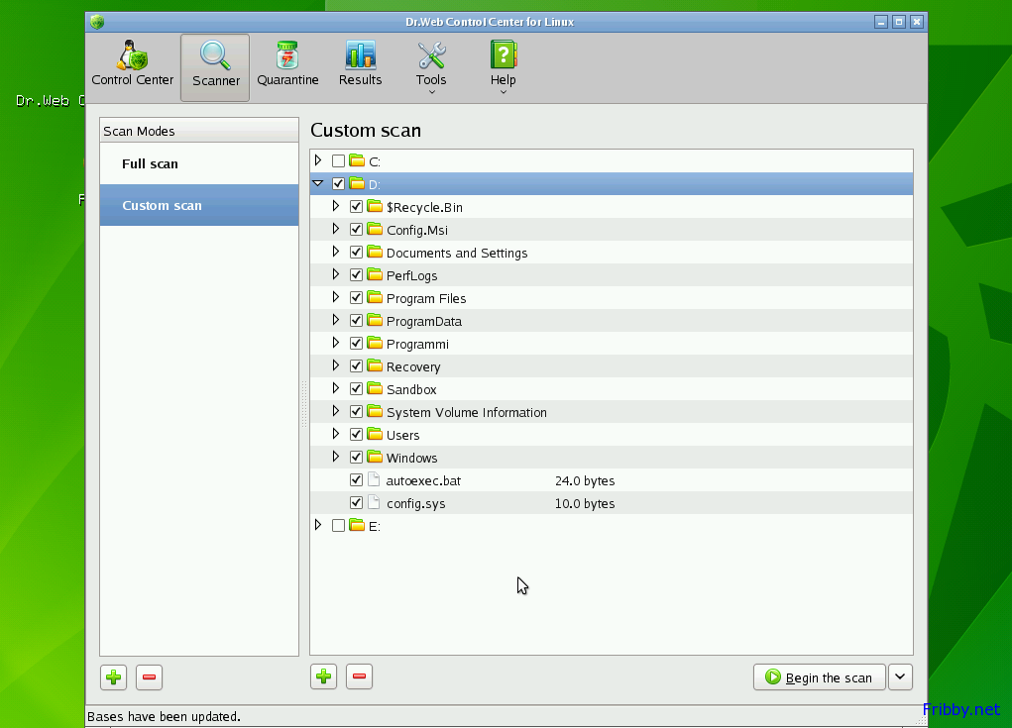Click the red minus below file tree

[x=360, y=677]
